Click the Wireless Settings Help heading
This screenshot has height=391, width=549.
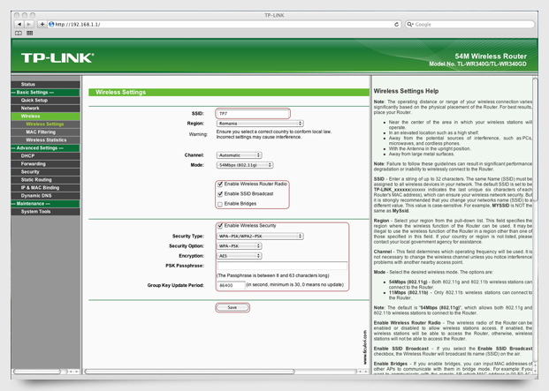406,91
